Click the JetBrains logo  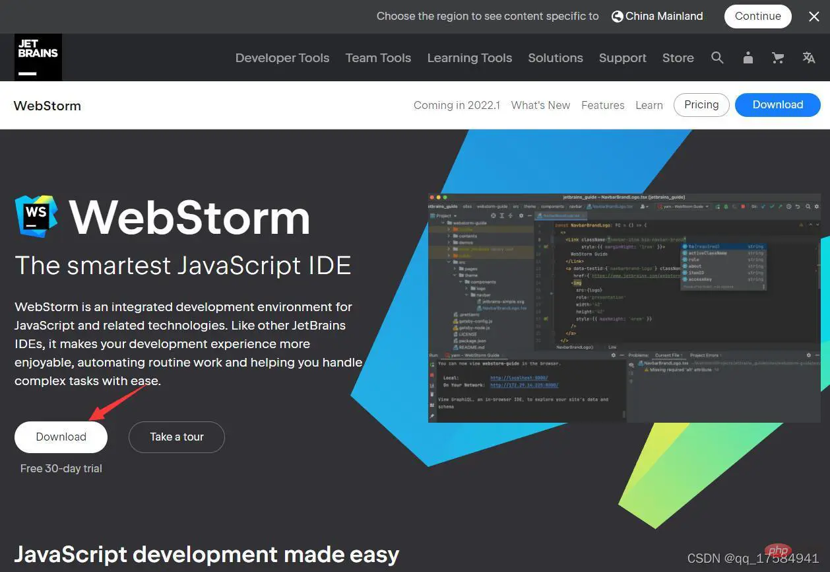click(38, 57)
